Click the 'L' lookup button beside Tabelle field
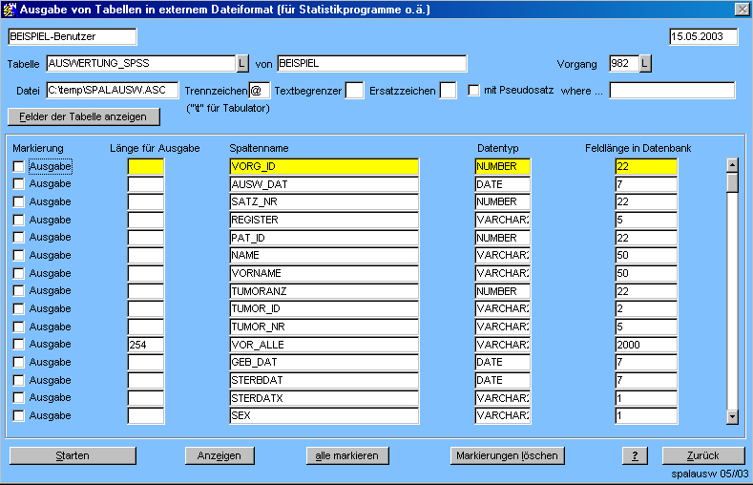Viewport: 753px width, 485px height. 242,64
